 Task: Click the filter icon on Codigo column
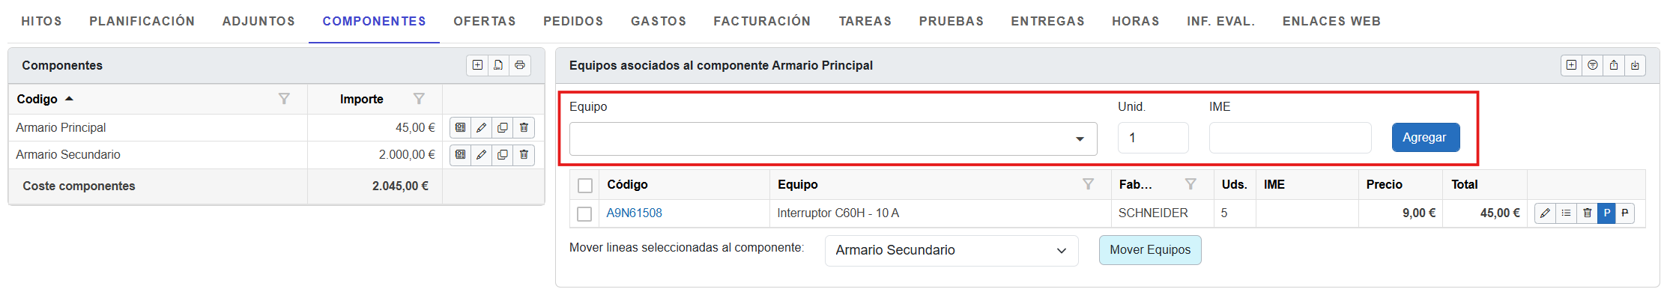(284, 99)
